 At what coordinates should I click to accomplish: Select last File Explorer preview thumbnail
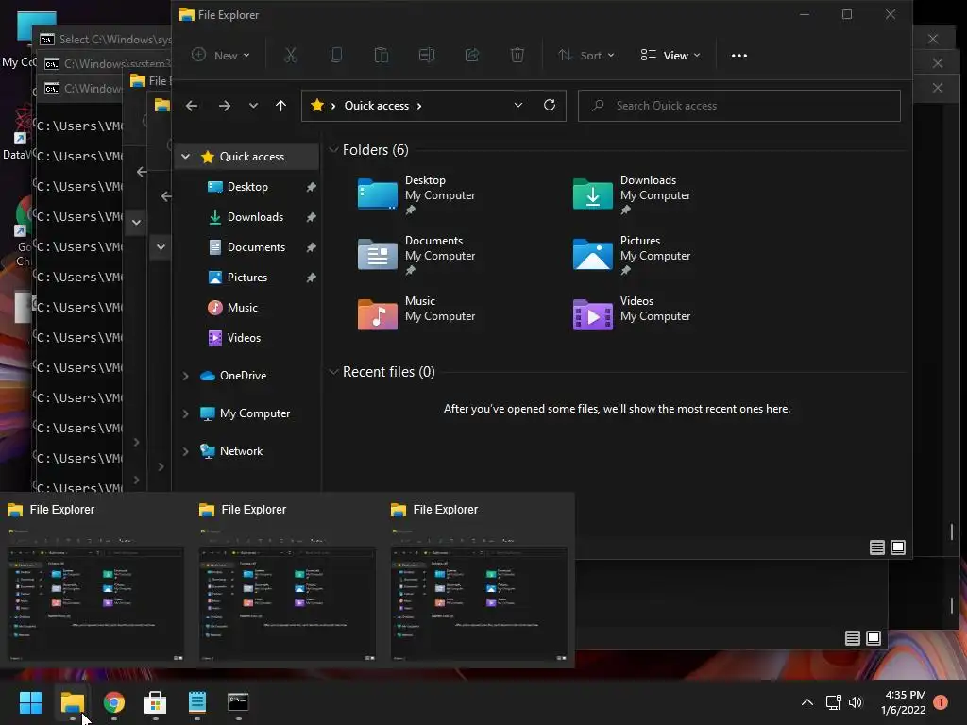coord(479,594)
